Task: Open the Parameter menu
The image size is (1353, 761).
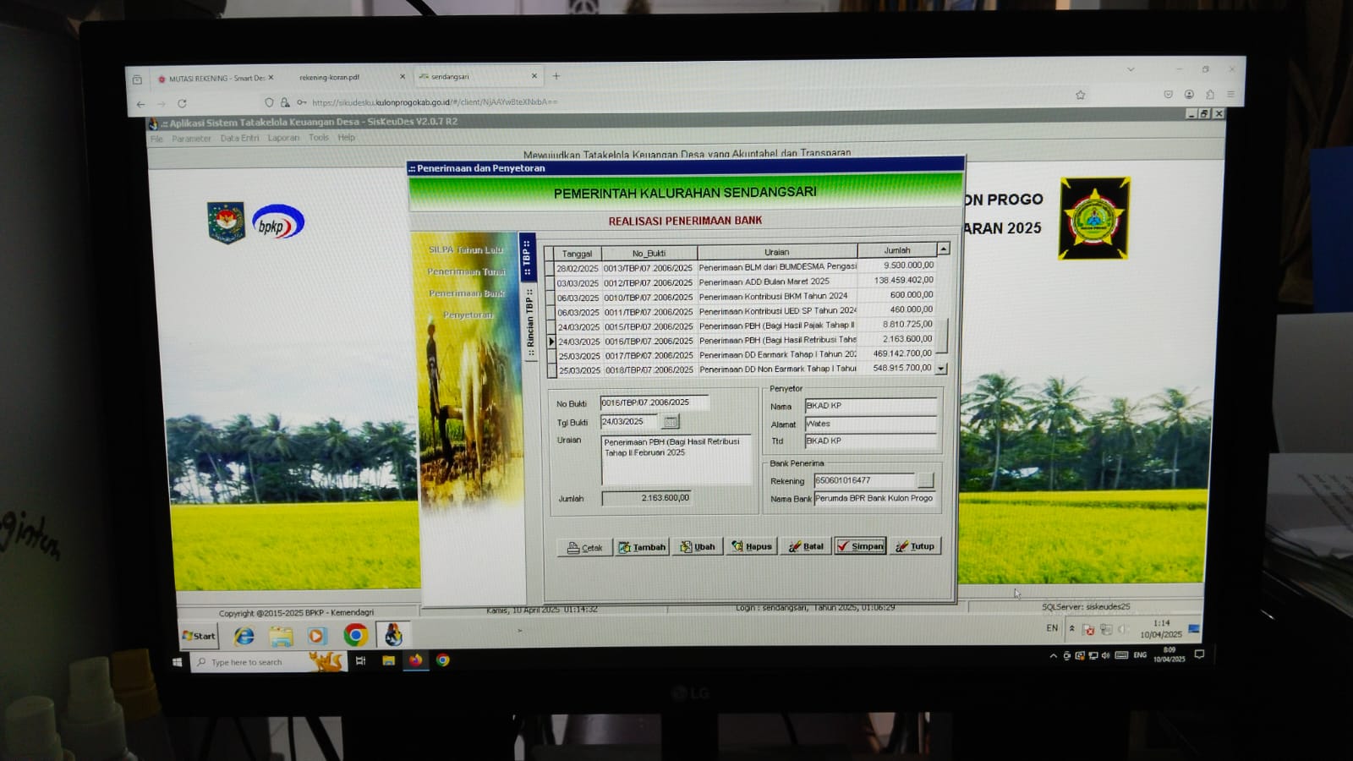Action: 191,139
